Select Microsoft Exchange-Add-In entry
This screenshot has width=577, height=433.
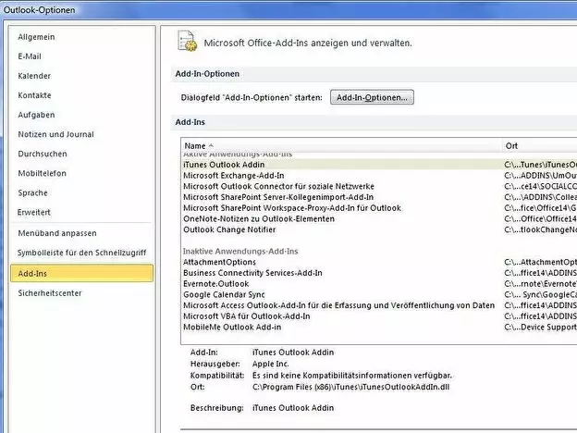(x=233, y=175)
